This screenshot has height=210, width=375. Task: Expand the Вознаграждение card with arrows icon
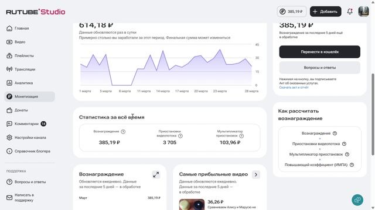[156, 174]
